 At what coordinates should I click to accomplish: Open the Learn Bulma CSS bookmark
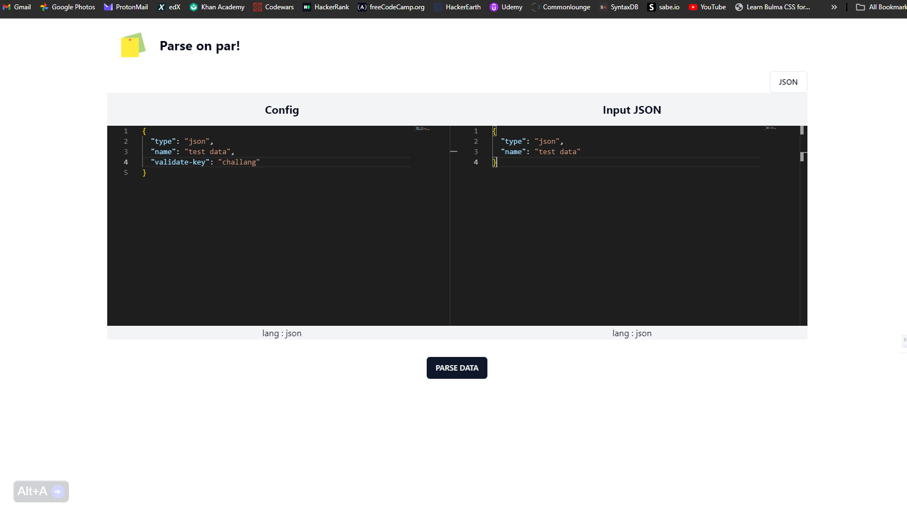(772, 7)
